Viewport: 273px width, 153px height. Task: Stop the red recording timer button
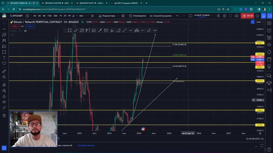pyautogui.click(x=247, y=16)
